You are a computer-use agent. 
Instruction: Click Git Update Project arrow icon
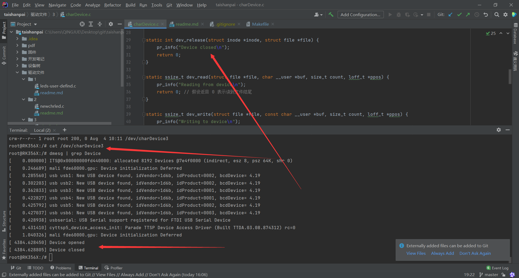click(x=450, y=15)
